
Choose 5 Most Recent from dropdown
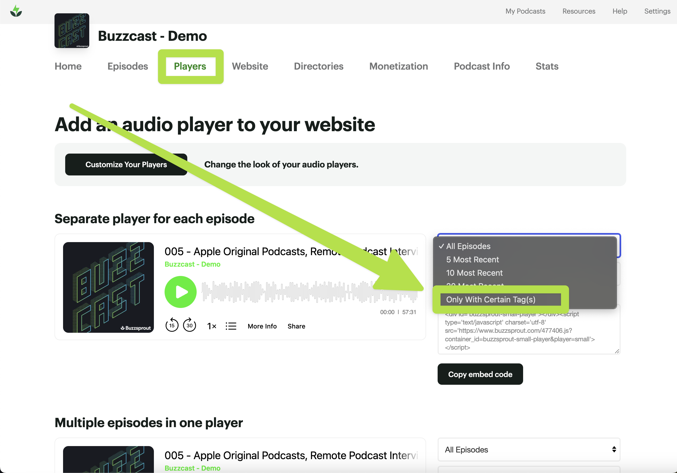pyautogui.click(x=472, y=260)
